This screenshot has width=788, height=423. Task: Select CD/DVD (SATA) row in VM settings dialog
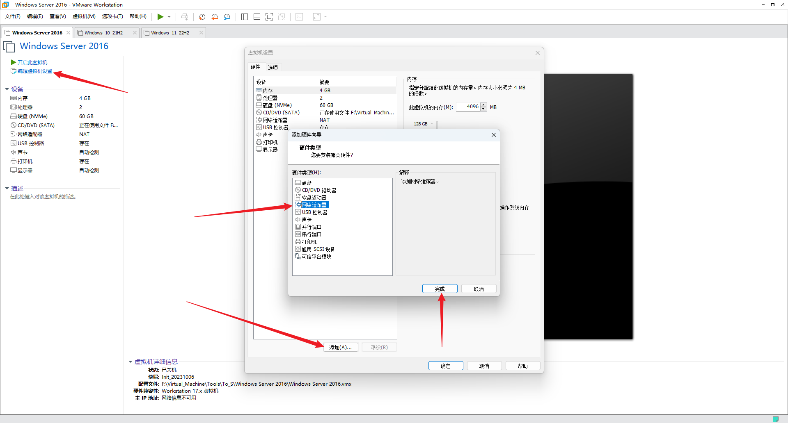coord(325,113)
